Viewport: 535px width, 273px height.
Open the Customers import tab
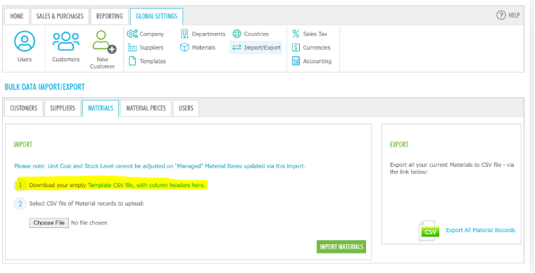tap(23, 108)
